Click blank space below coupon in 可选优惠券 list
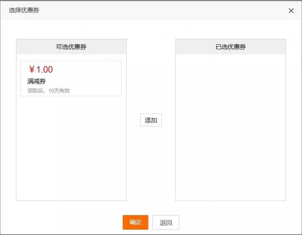 coord(71,145)
